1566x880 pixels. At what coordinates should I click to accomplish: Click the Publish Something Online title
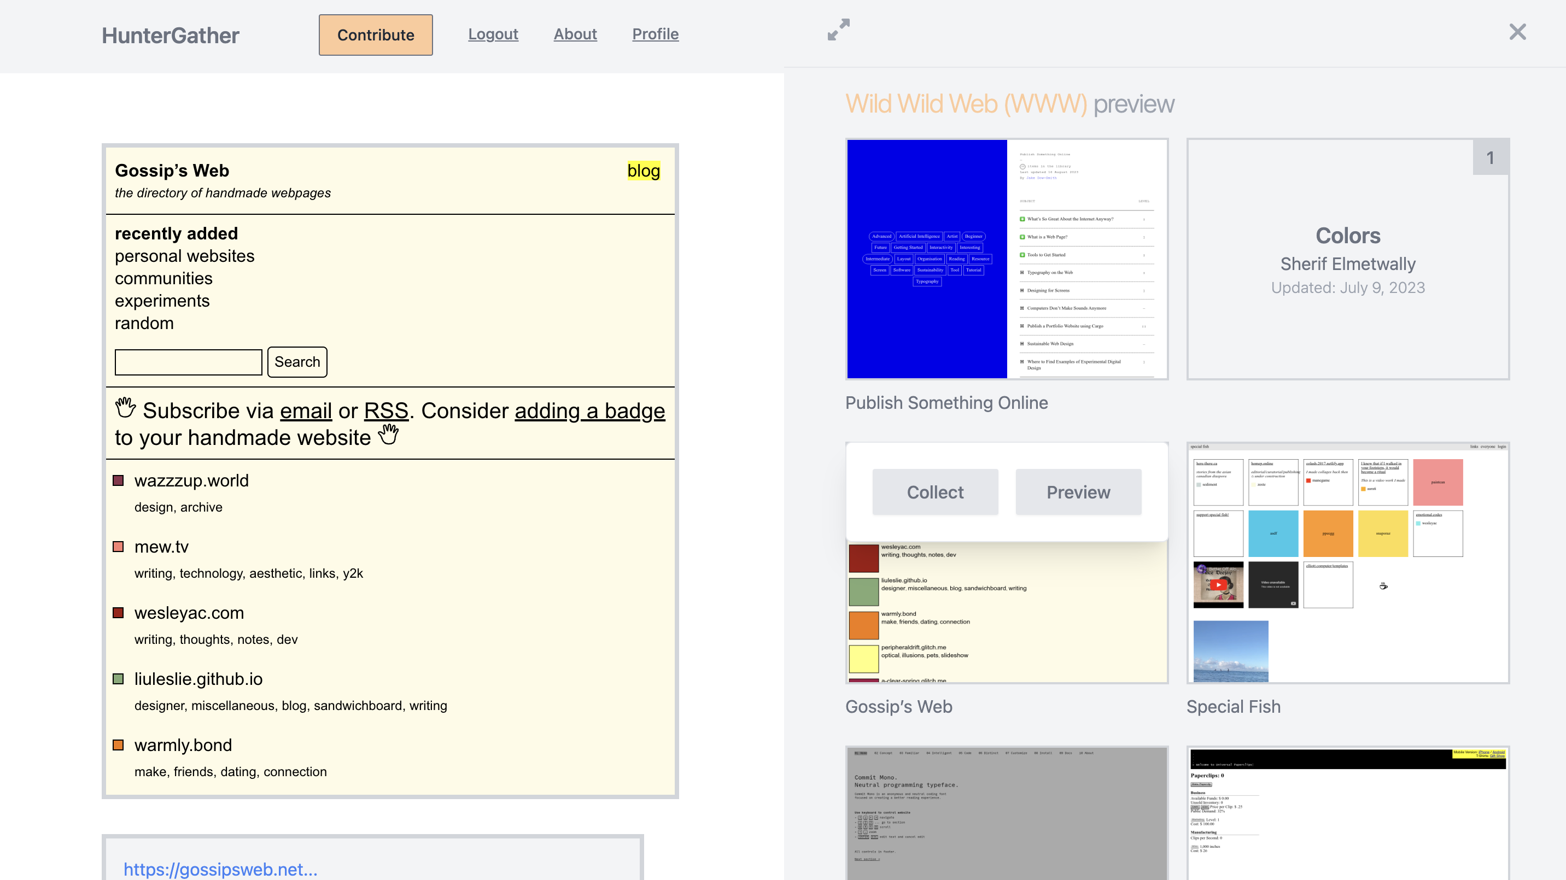946,402
